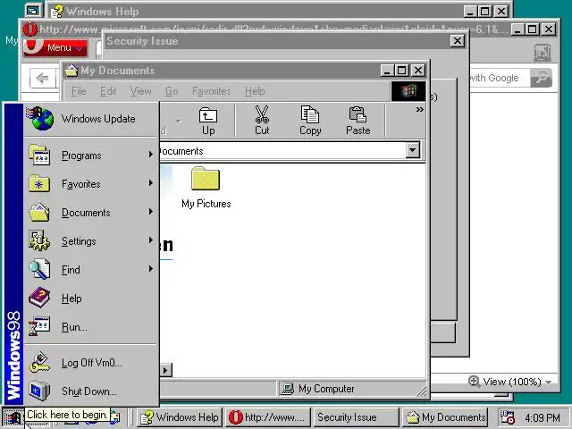Screen dimensions: 572x429
Task: Open the Opera Menu button
Action: (55, 47)
